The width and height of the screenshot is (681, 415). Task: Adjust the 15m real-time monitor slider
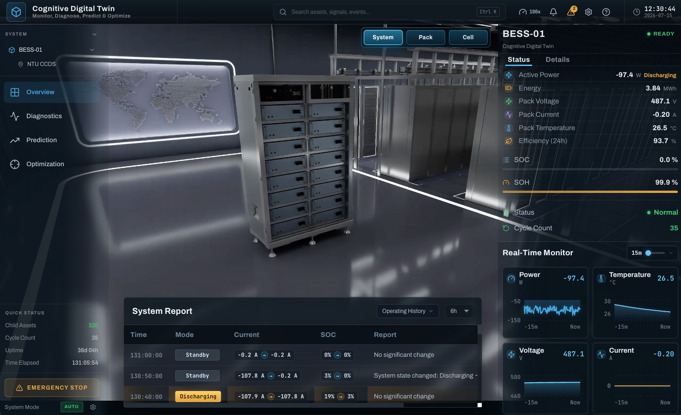coord(655,253)
